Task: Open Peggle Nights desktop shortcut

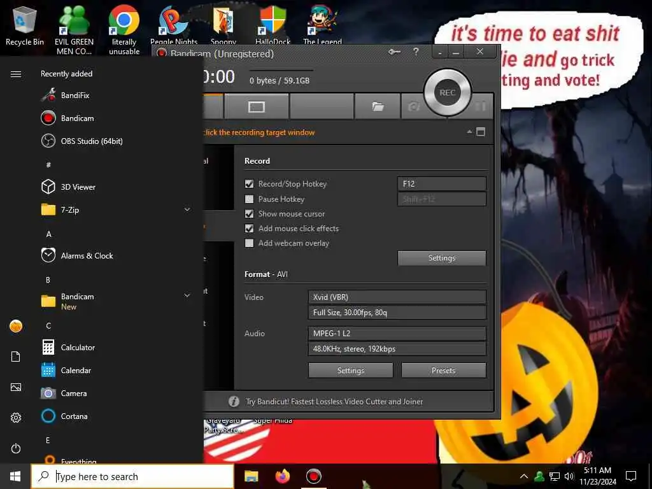Action: coord(174,25)
